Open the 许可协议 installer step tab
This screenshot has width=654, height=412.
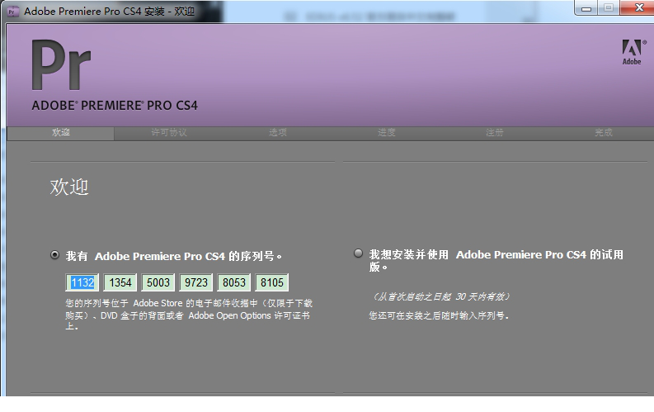(169, 133)
